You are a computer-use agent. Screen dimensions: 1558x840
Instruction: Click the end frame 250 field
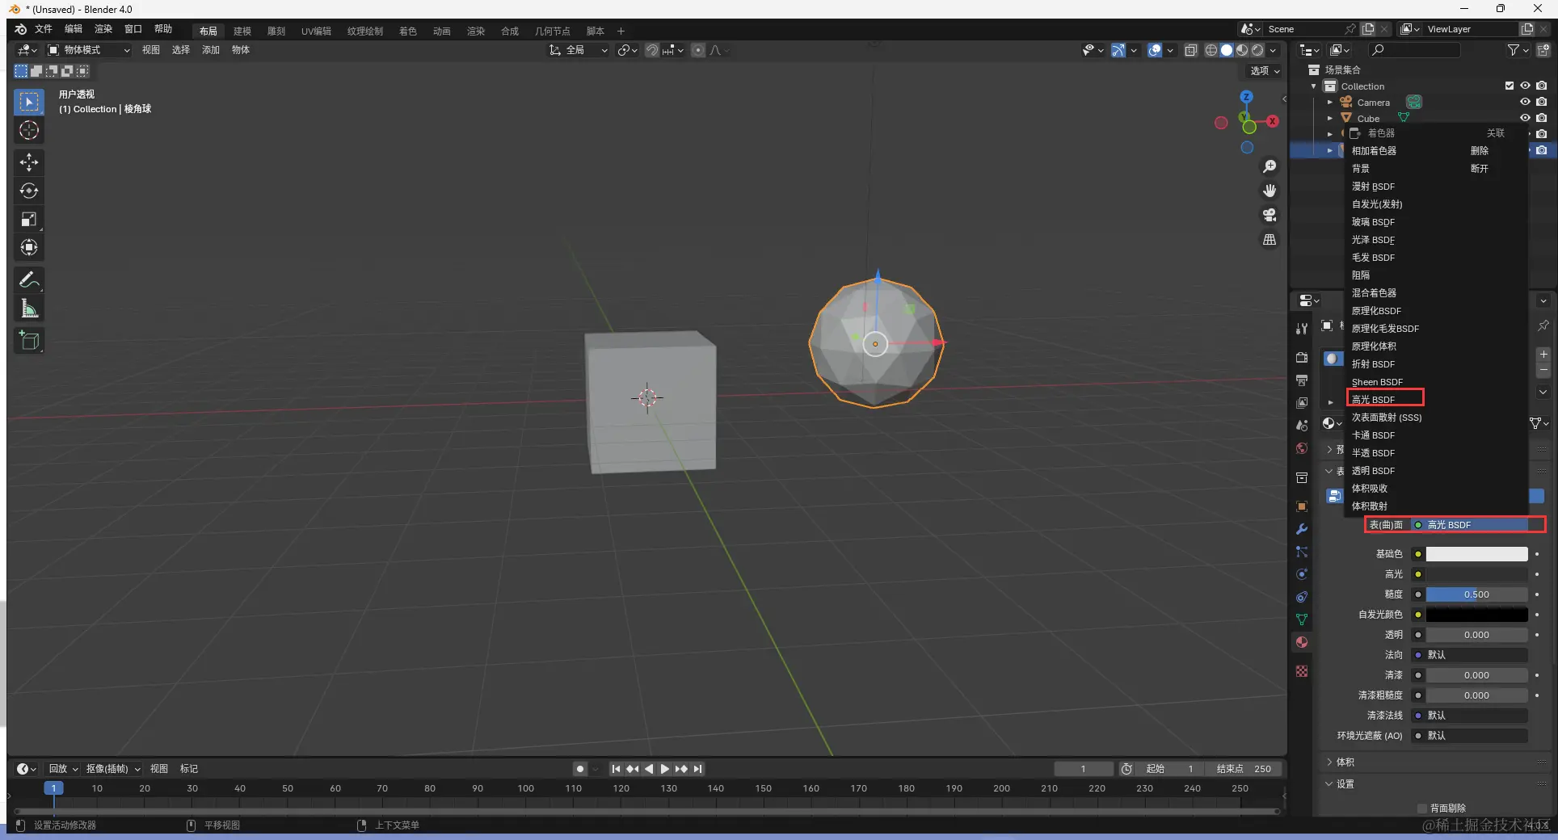coord(1244,769)
